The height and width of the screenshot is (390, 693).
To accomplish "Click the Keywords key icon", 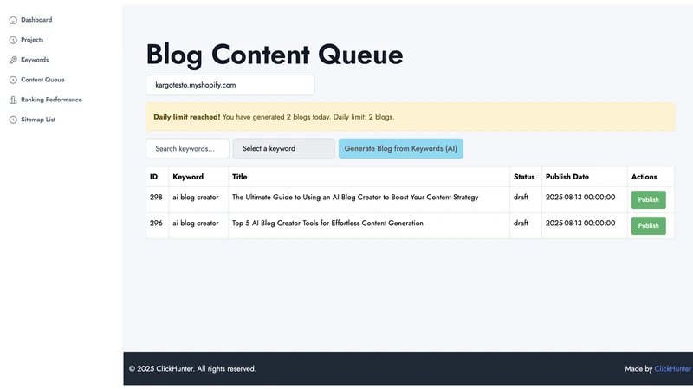I will click(13, 60).
